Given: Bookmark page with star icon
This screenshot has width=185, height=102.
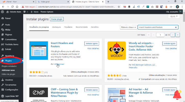Looking at the screenshot, I should (119, 7).
